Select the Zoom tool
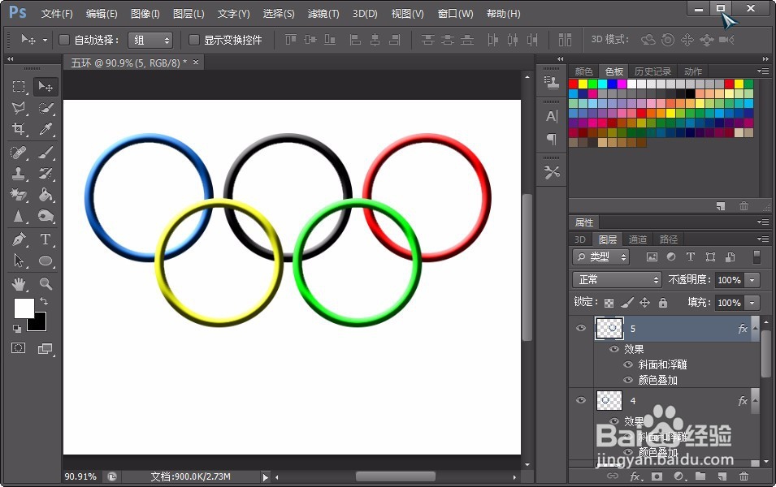Viewport: 776px width, 487px height. (x=46, y=284)
